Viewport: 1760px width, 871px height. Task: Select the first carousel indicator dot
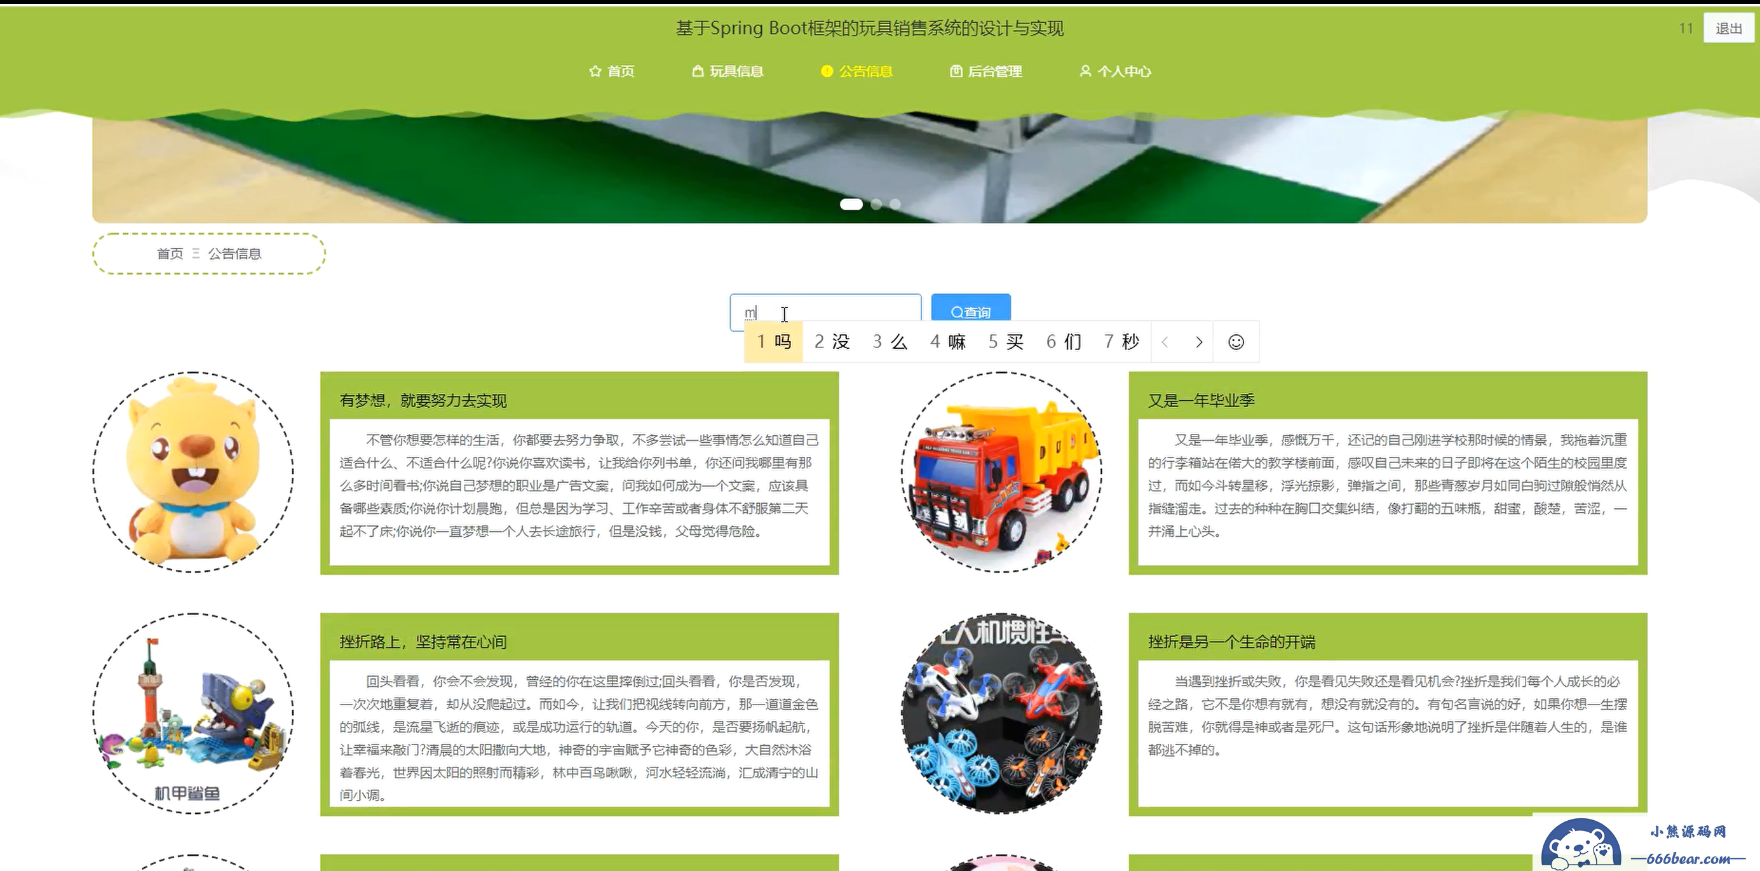[851, 205]
